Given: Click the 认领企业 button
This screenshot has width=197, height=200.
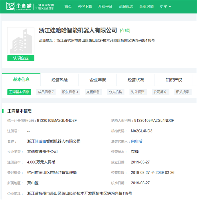Looking at the screenshot, I should pyautogui.click(x=21, y=58).
